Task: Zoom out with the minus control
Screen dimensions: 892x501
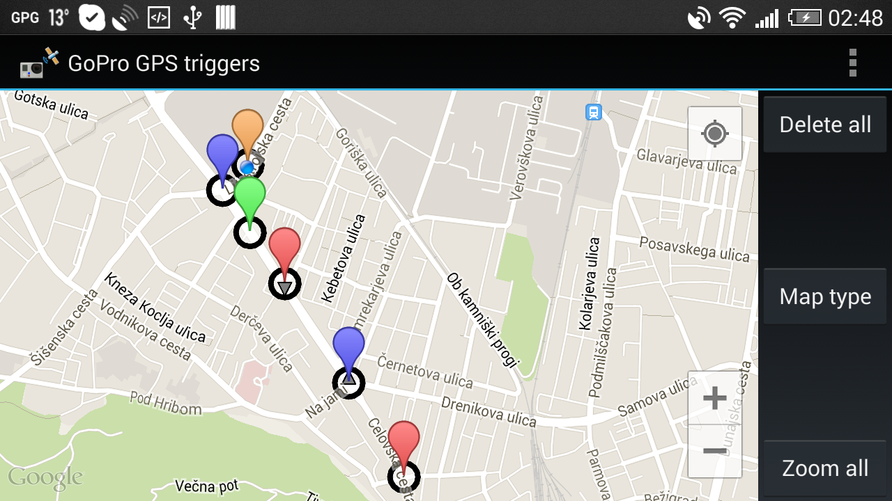Action: point(714,450)
